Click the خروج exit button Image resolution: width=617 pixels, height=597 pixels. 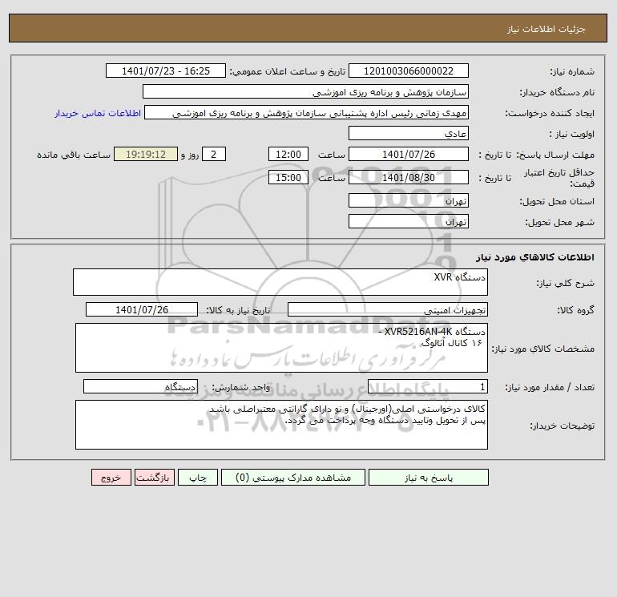point(111,477)
